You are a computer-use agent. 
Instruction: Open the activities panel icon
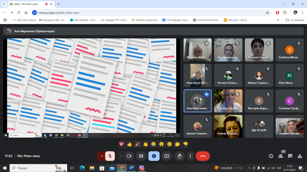(x=300, y=156)
